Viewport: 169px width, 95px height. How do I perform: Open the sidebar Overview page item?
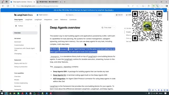(x=25, y=33)
